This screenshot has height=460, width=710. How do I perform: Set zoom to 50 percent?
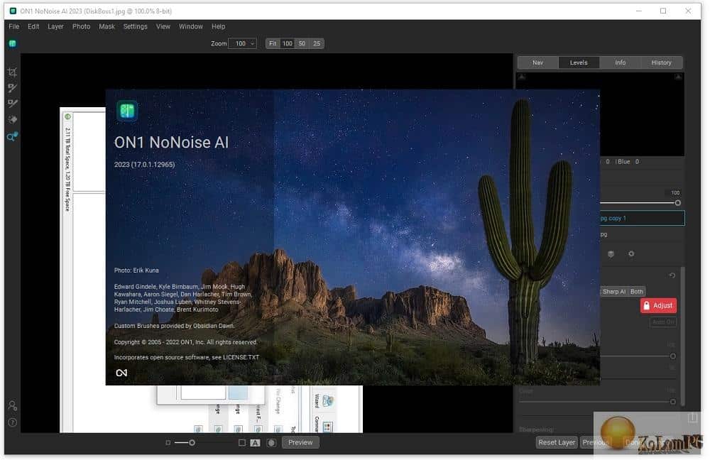302,43
